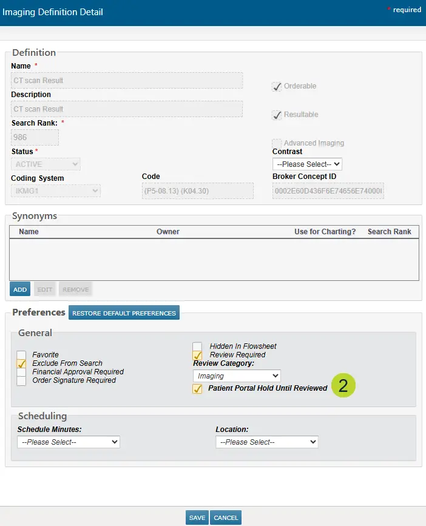Click the Name input field

click(x=127, y=81)
